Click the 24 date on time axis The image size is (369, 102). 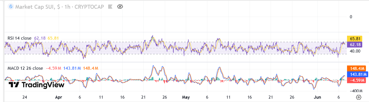(25, 97)
